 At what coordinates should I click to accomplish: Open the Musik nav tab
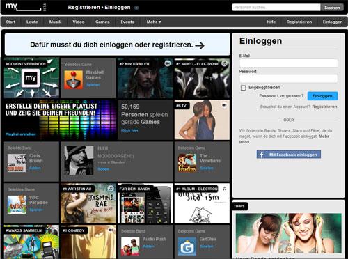click(55, 22)
